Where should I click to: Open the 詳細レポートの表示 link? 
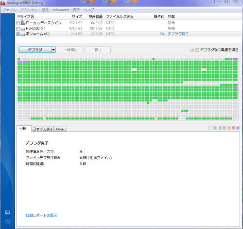click(x=41, y=215)
